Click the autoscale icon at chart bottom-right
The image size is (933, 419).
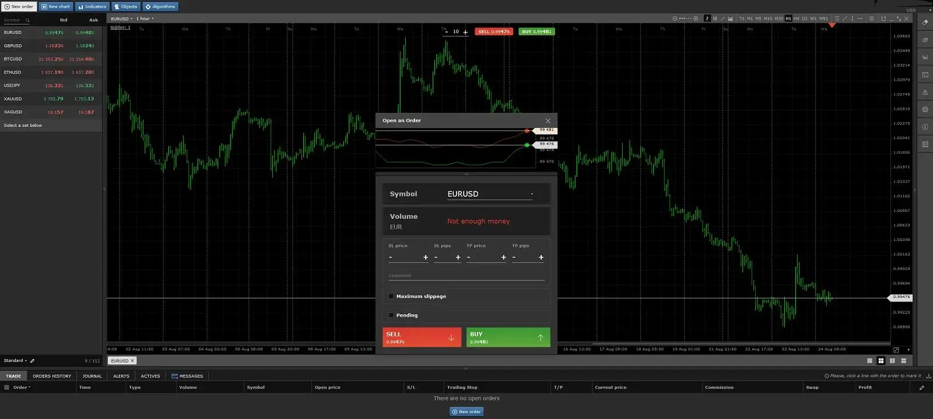[896, 350]
